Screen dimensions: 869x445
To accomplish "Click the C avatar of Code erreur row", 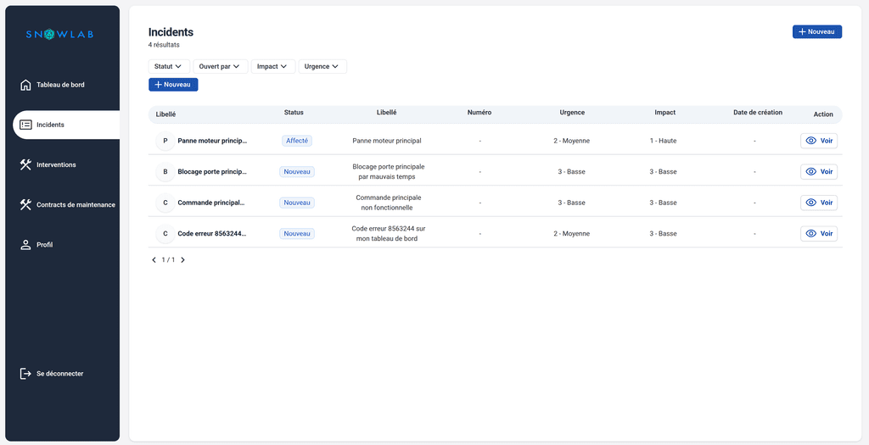I will click(x=165, y=234).
